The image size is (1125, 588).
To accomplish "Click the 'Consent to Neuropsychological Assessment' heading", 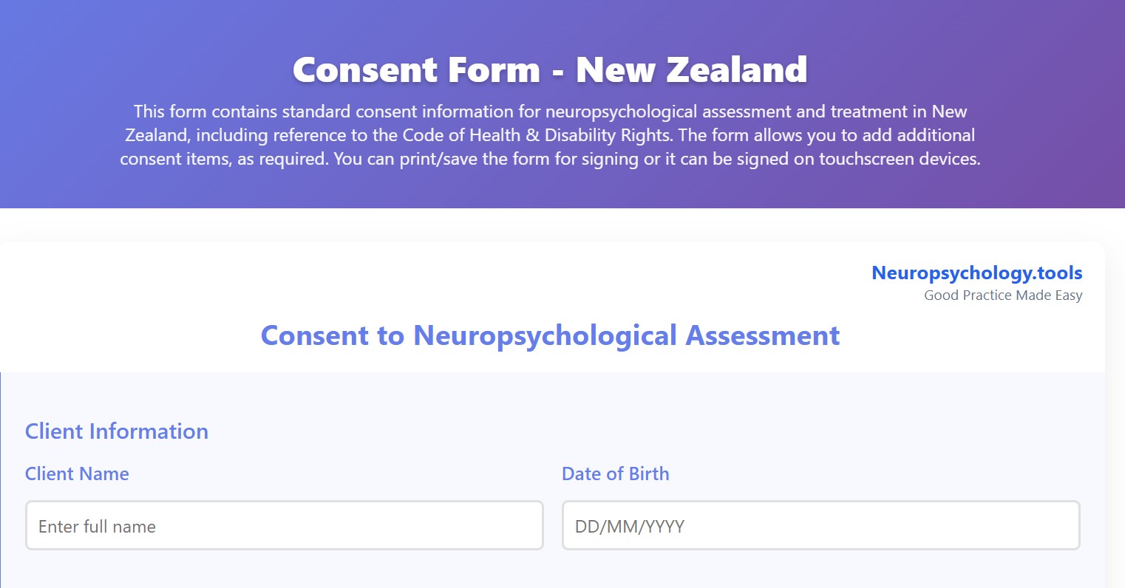I will (x=550, y=335).
